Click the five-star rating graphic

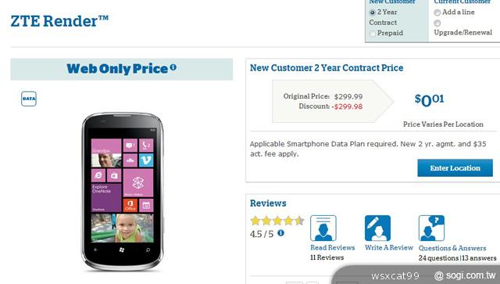(277, 221)
